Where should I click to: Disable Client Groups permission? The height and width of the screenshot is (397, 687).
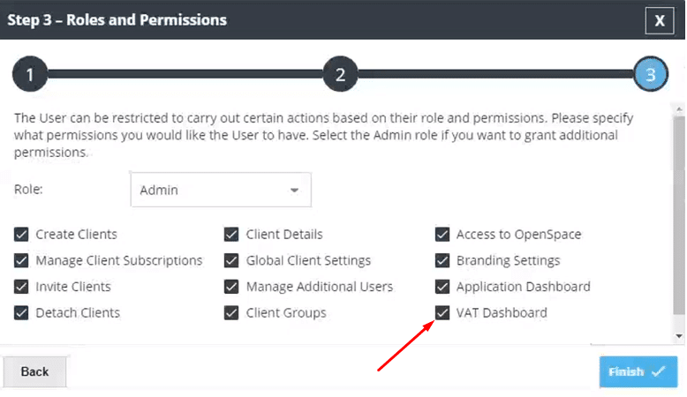[231, 312]
